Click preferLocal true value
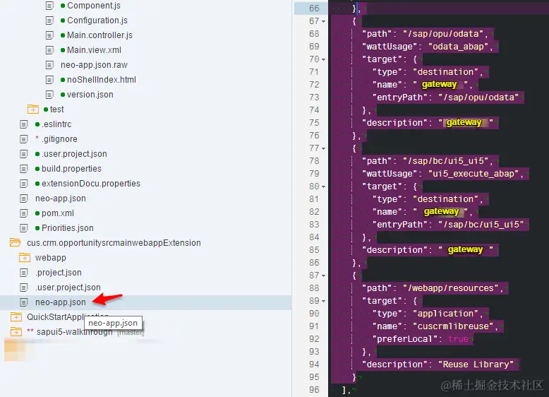Screen dimensions: 549x397 click(458, 339)
